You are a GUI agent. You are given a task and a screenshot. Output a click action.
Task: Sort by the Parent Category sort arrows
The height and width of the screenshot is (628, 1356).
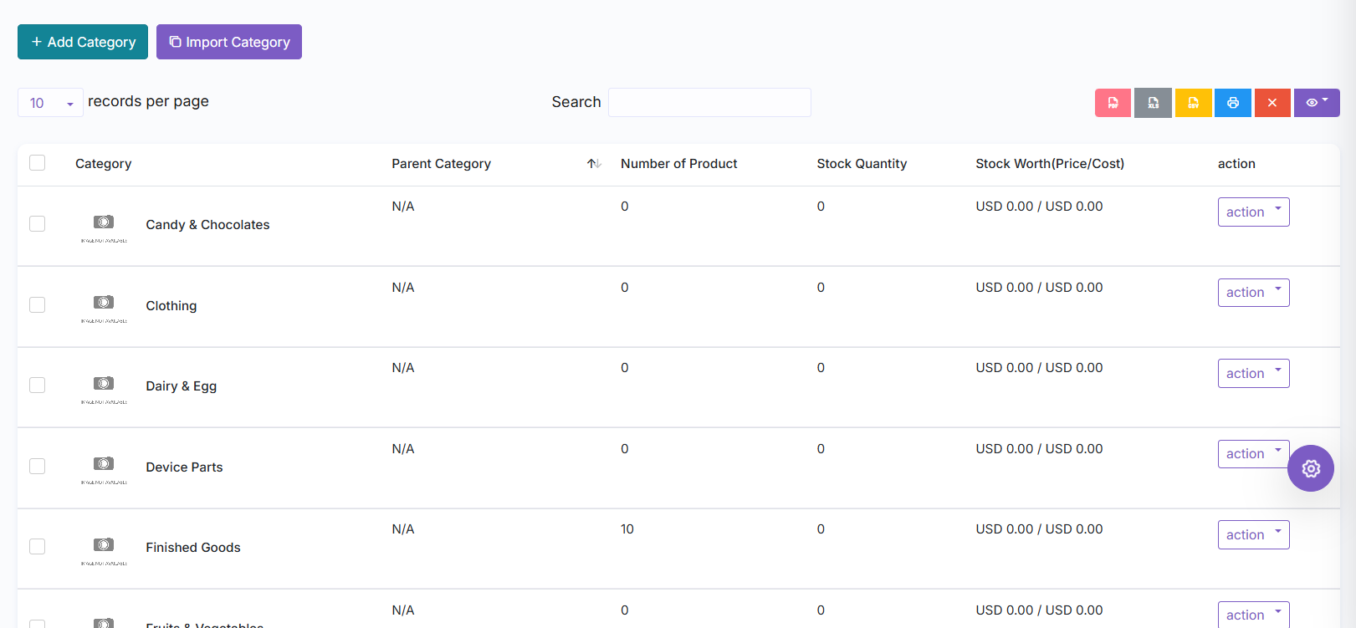click(594, 164)
